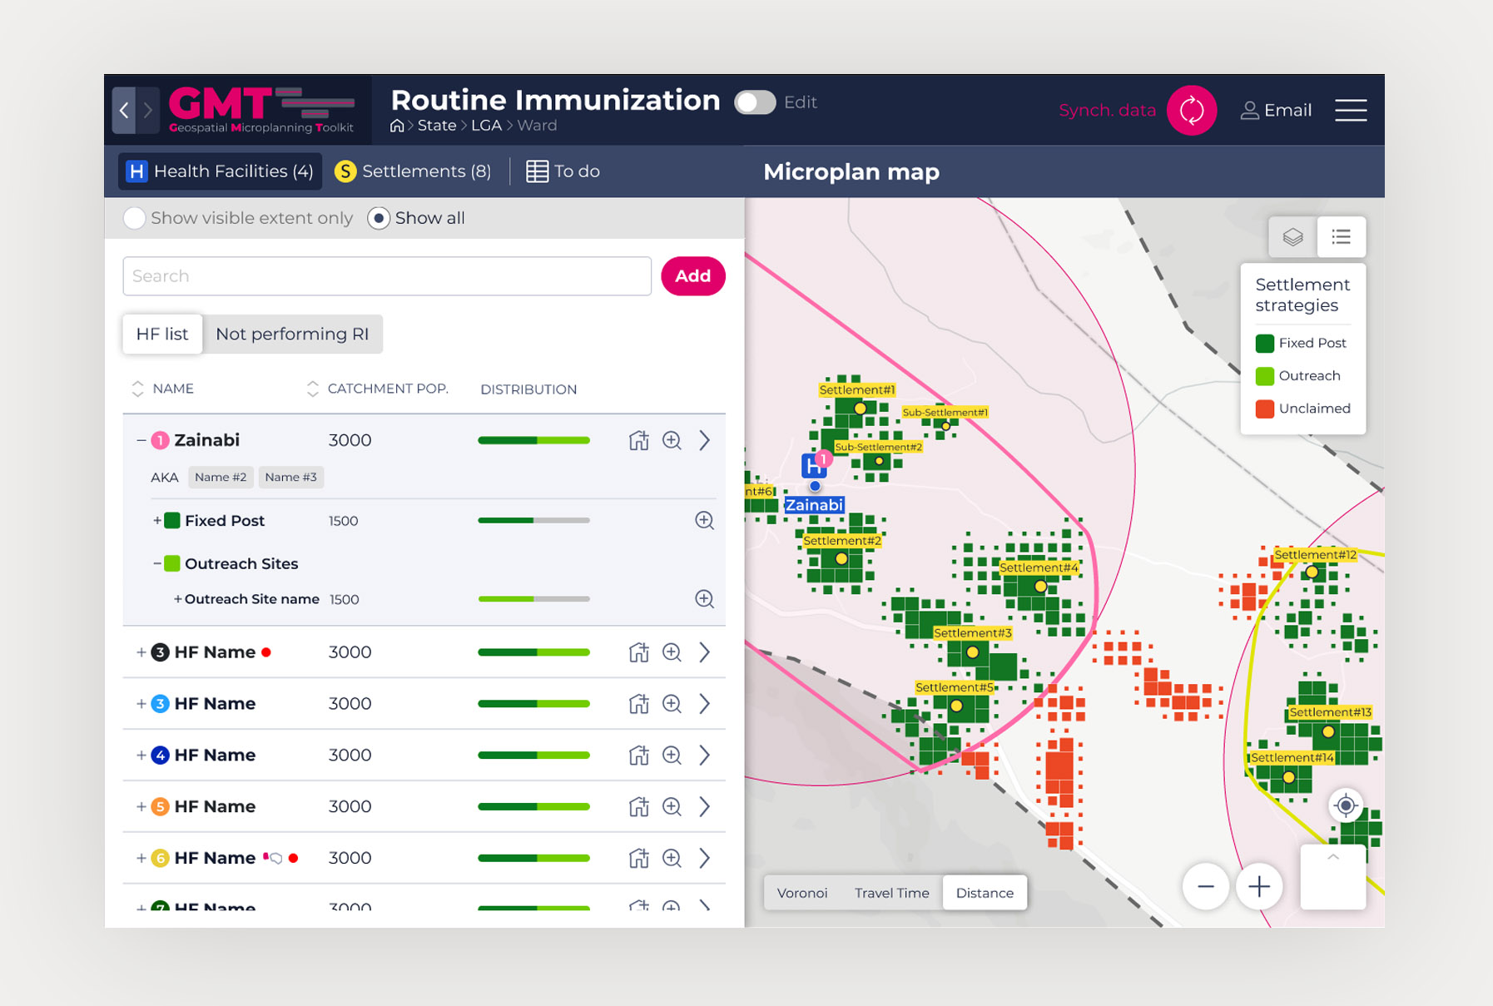Open the 'Not performing RI' tab

(291, 335)
